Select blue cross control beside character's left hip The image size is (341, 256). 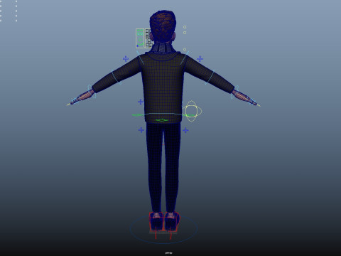141,130
